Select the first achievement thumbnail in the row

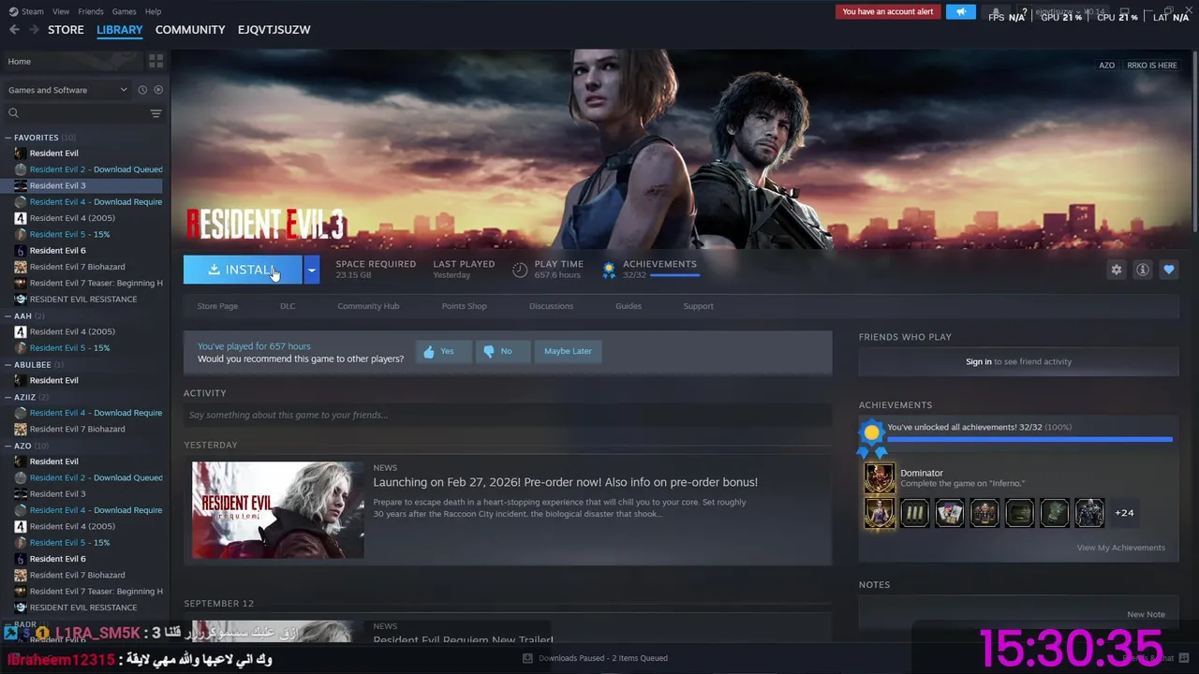click(879, 513)
